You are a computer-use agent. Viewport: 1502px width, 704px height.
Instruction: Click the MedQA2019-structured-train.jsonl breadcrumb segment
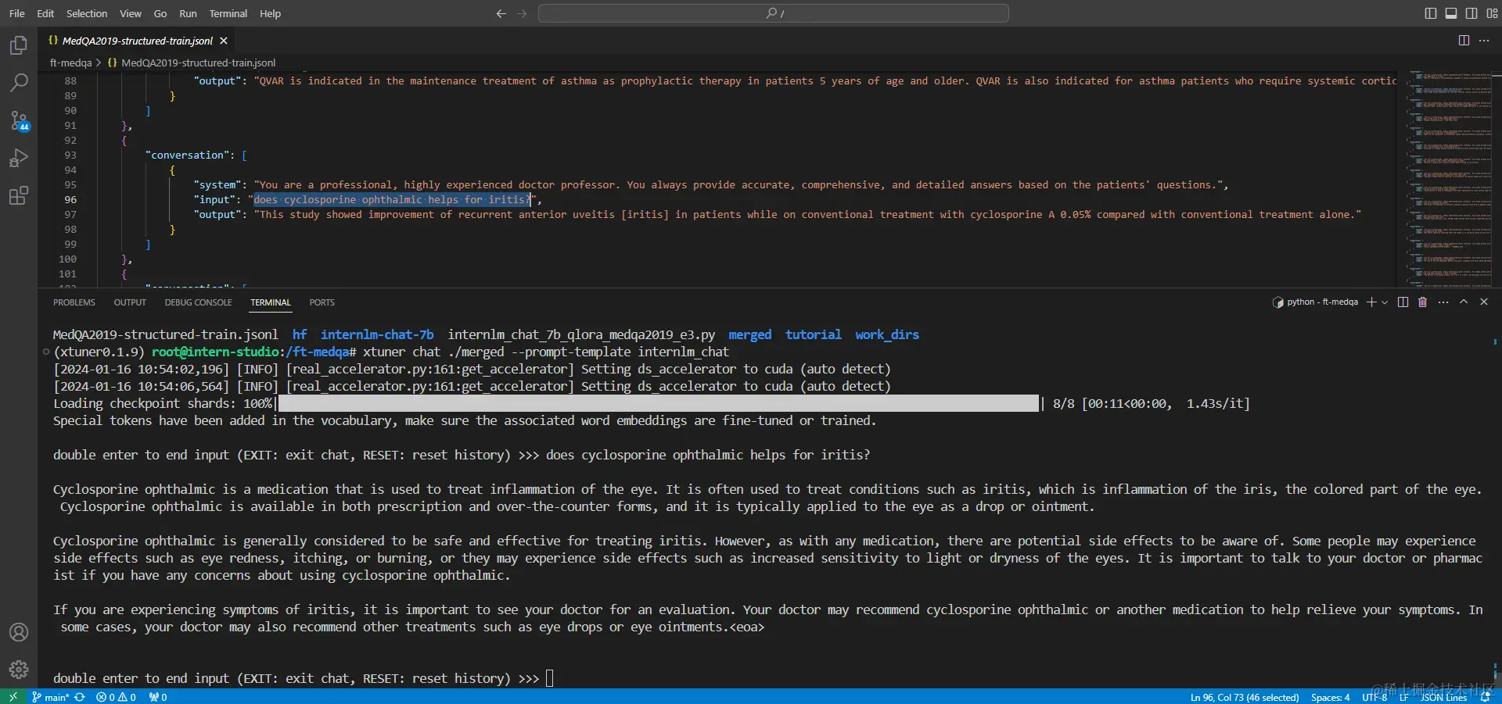pos(199,63)
